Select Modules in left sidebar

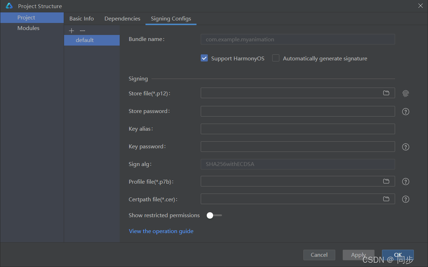pos(32,28)
